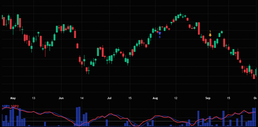Click the highest candlestick at the mid-August peak
Screen dimensions: 258x127
[x=181, y=15]
